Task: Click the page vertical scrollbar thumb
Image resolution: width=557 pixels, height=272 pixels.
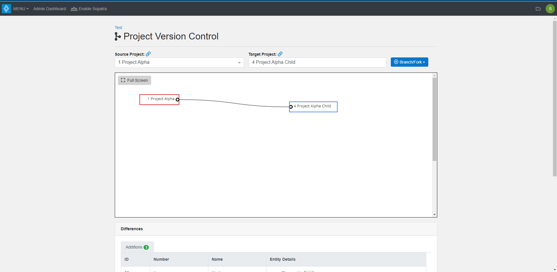Action: 555,98
